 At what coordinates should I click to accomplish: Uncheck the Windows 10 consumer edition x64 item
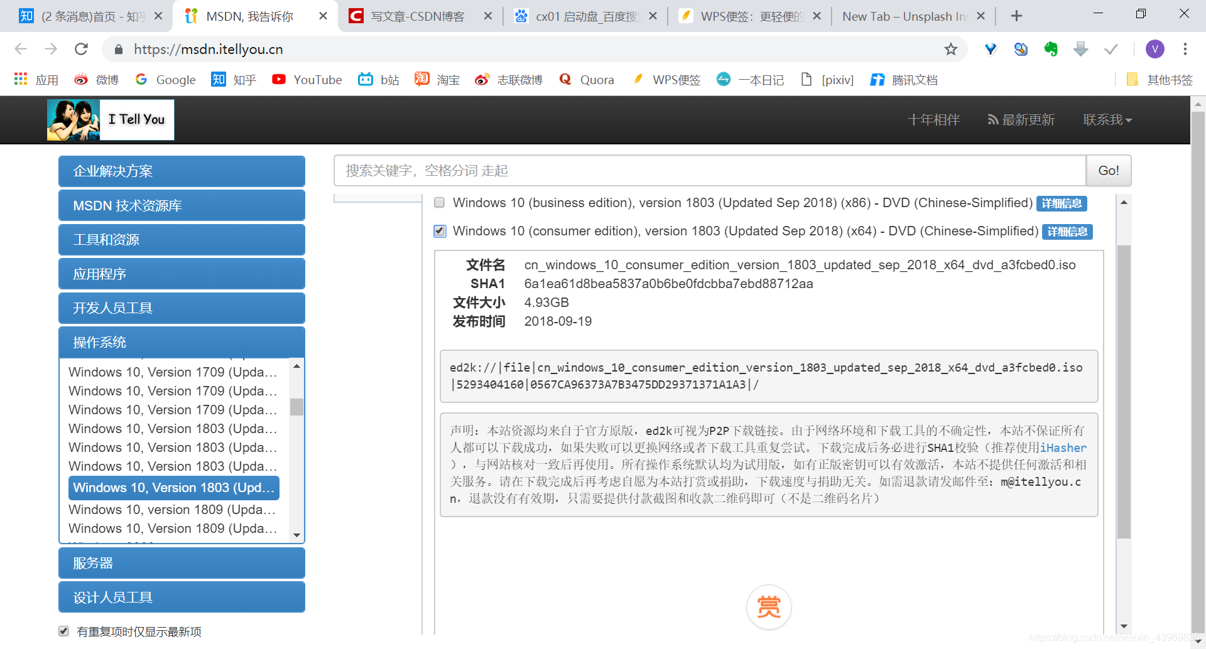439,231
